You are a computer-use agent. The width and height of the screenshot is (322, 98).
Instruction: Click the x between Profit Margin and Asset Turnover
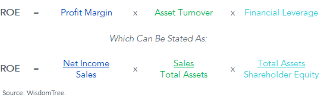[x=135, y=13]
